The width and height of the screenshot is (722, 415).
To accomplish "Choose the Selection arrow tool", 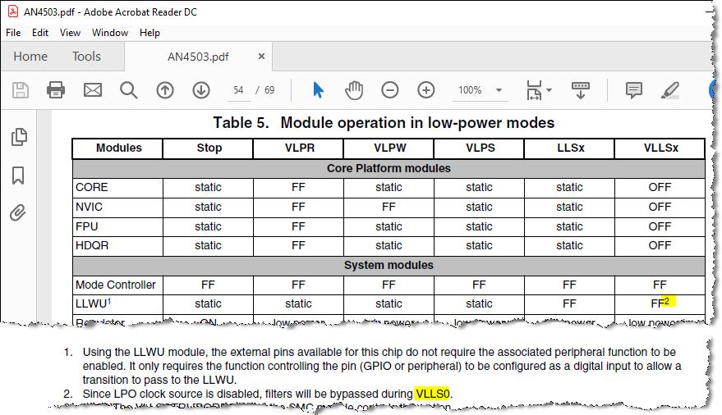I will click(x=318, y=90).
